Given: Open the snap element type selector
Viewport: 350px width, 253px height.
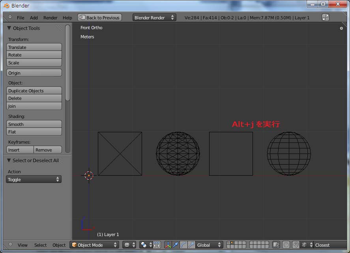Looking at the screenshot, I should click(x=307, y=245).
